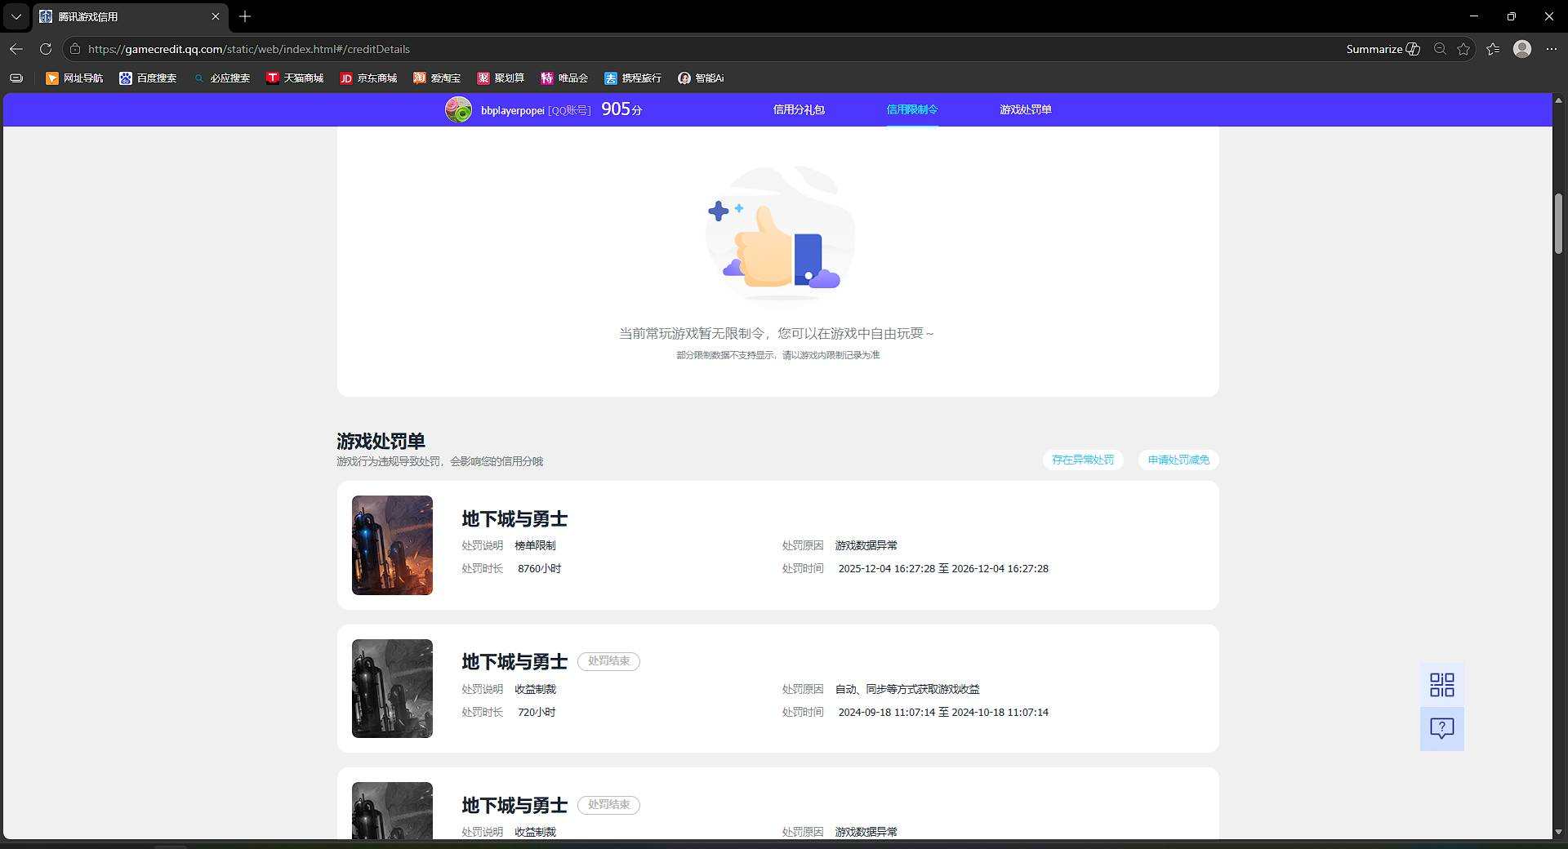Screen dimensions: 1568x849
Task: Go back to the previous page
Action: click(x=16, y=49)
